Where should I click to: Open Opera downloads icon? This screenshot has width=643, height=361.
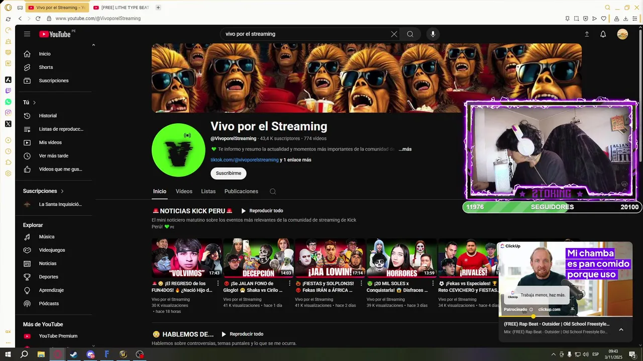[625, 19]
